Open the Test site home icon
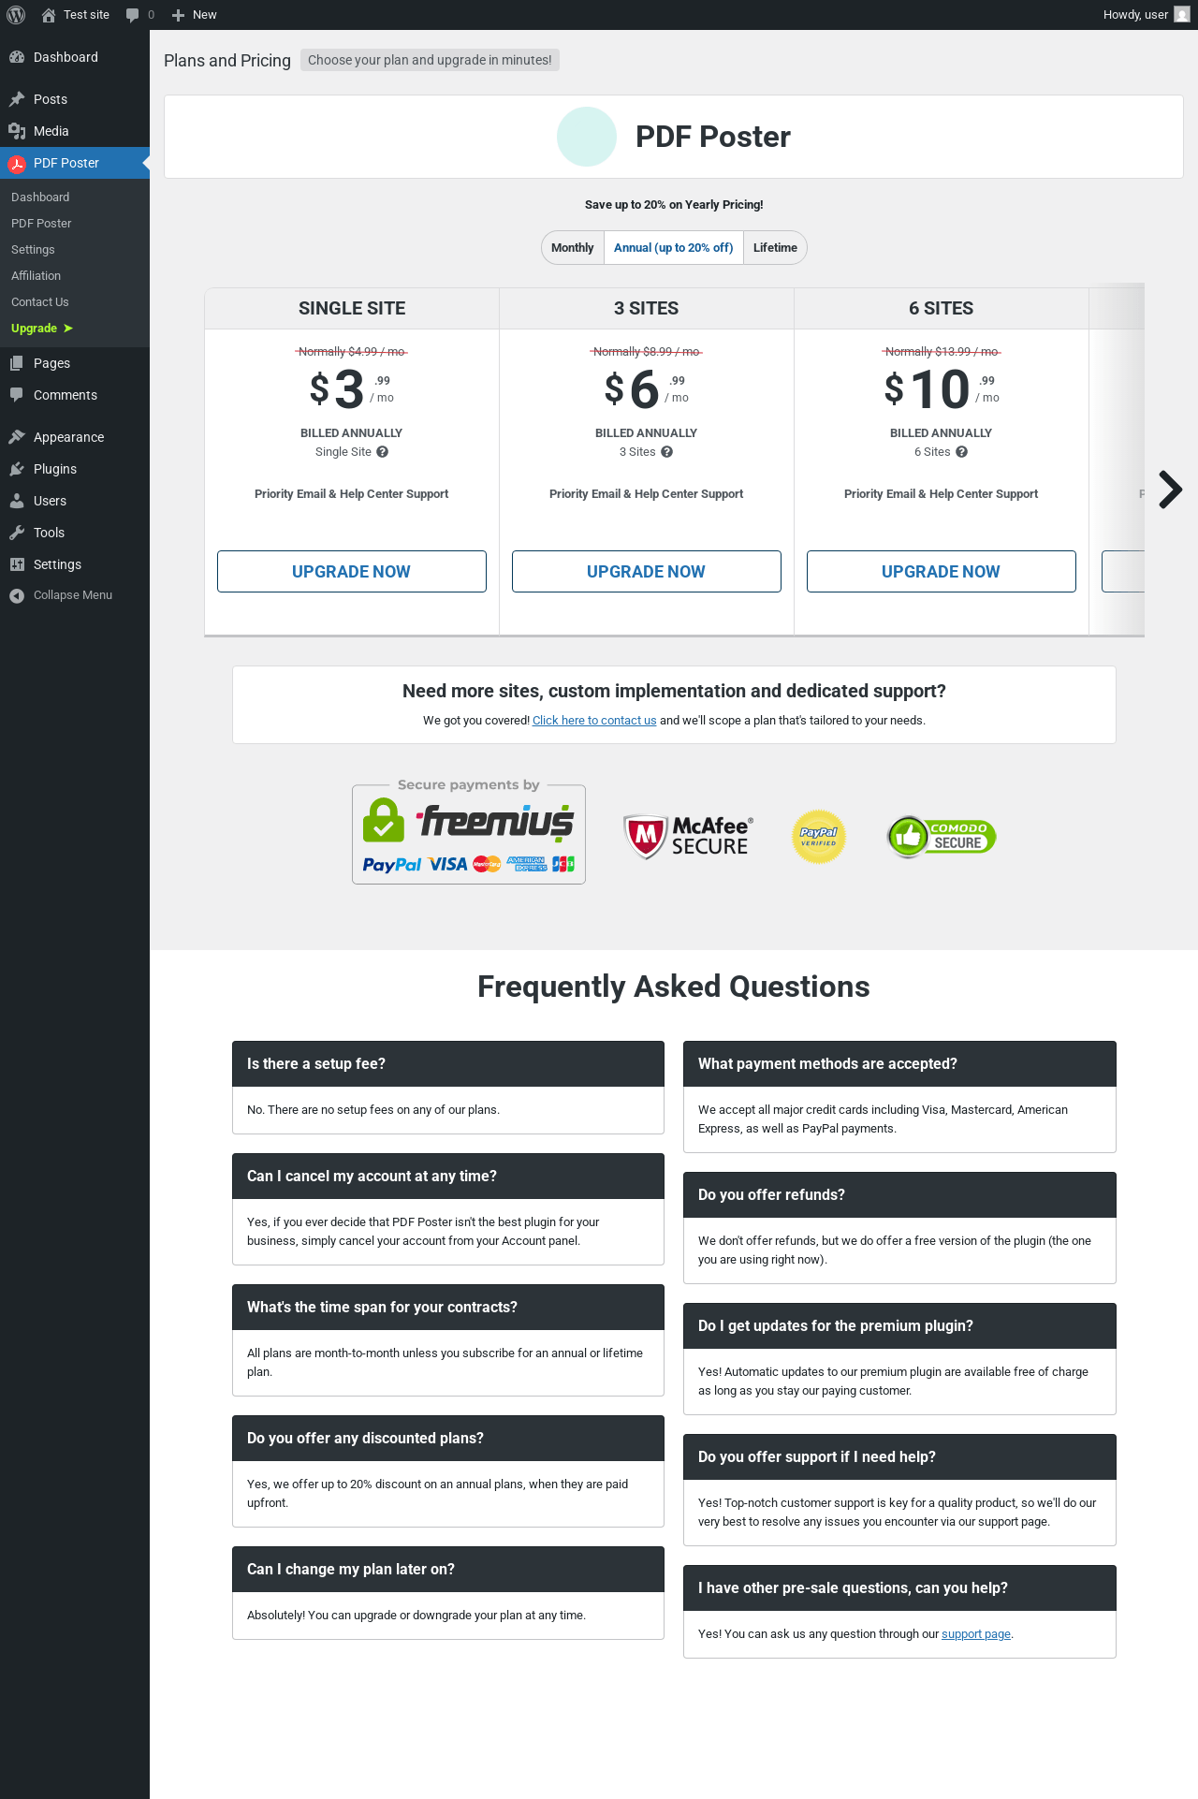Viewport: 1198px width, 1799px height. (49, 15)
